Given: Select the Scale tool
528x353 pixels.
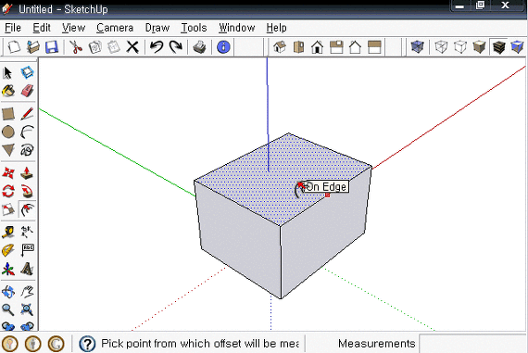Looking at the screenshot, I should point(8,209).
